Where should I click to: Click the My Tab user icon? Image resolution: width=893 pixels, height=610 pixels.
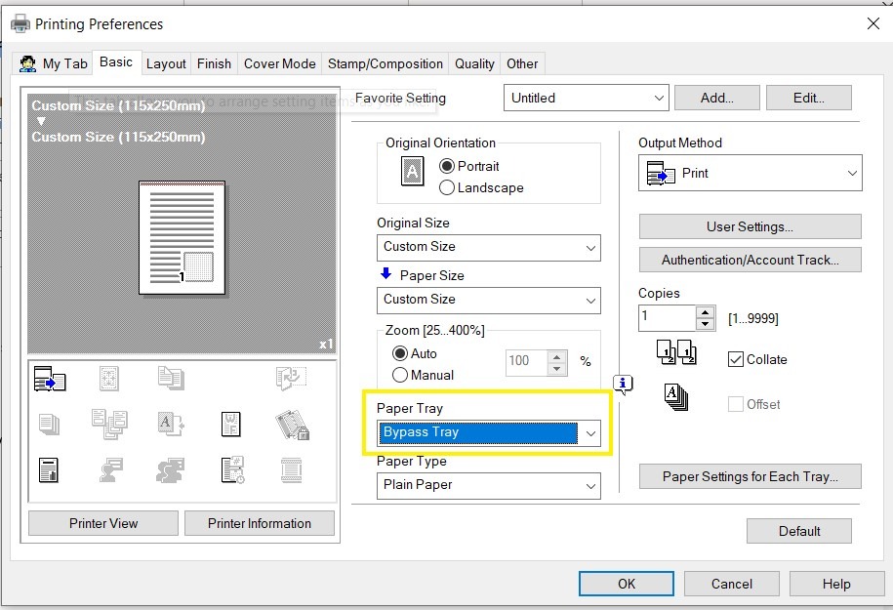click(27, 64)
